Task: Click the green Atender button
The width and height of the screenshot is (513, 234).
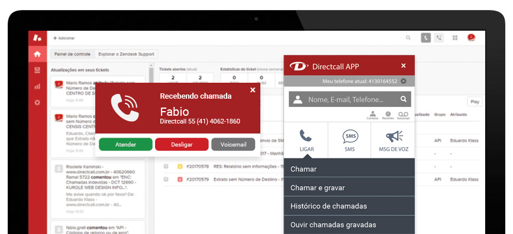Action: (125, 144)
